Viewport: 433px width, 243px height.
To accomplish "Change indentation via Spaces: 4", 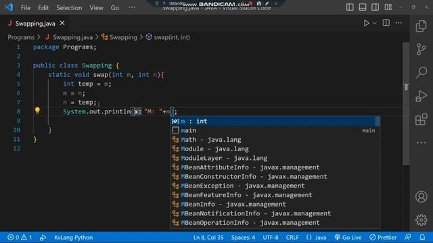I will point(243,237).
